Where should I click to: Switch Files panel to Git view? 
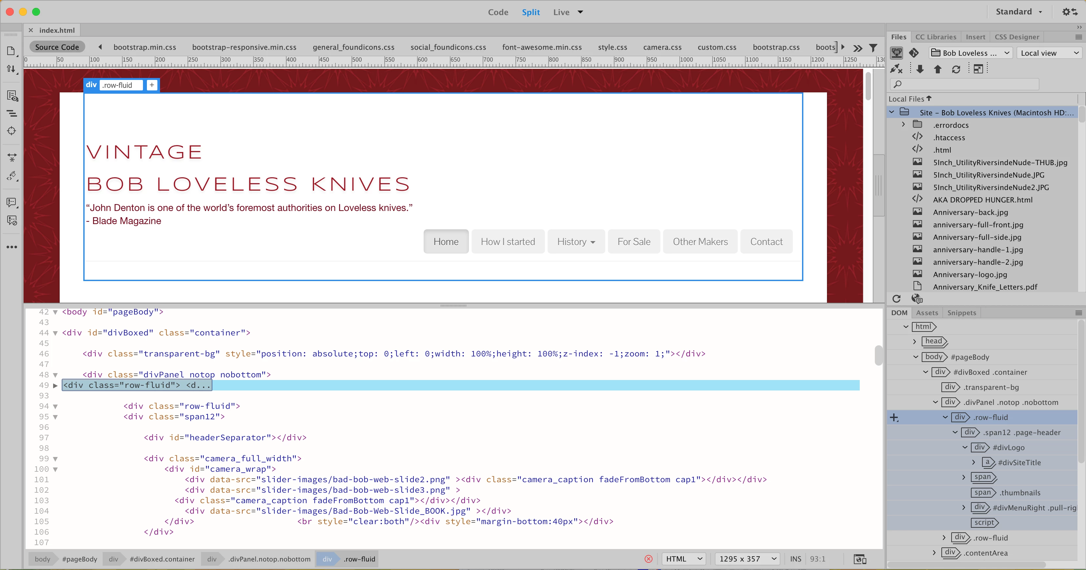[x=914, y=53]
